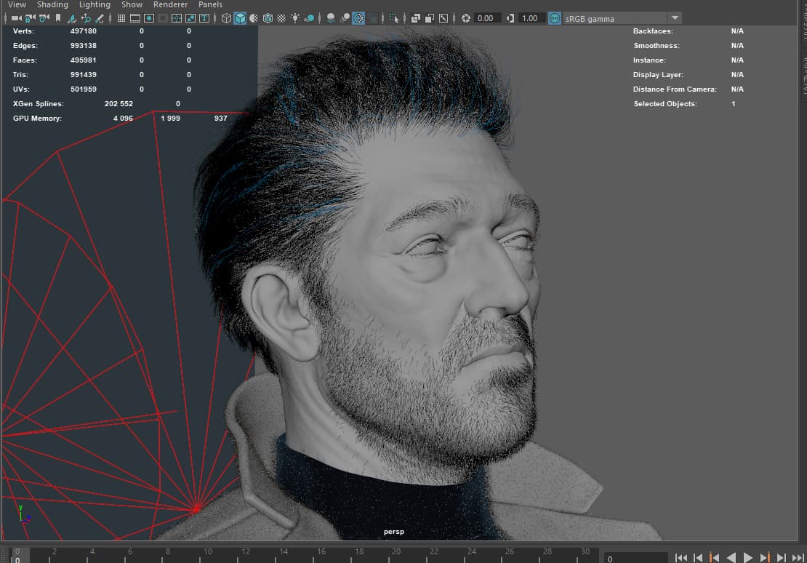Screen dimensions: 807x563
Task: Click Use Default Material icon
Action: pos(254,18)
